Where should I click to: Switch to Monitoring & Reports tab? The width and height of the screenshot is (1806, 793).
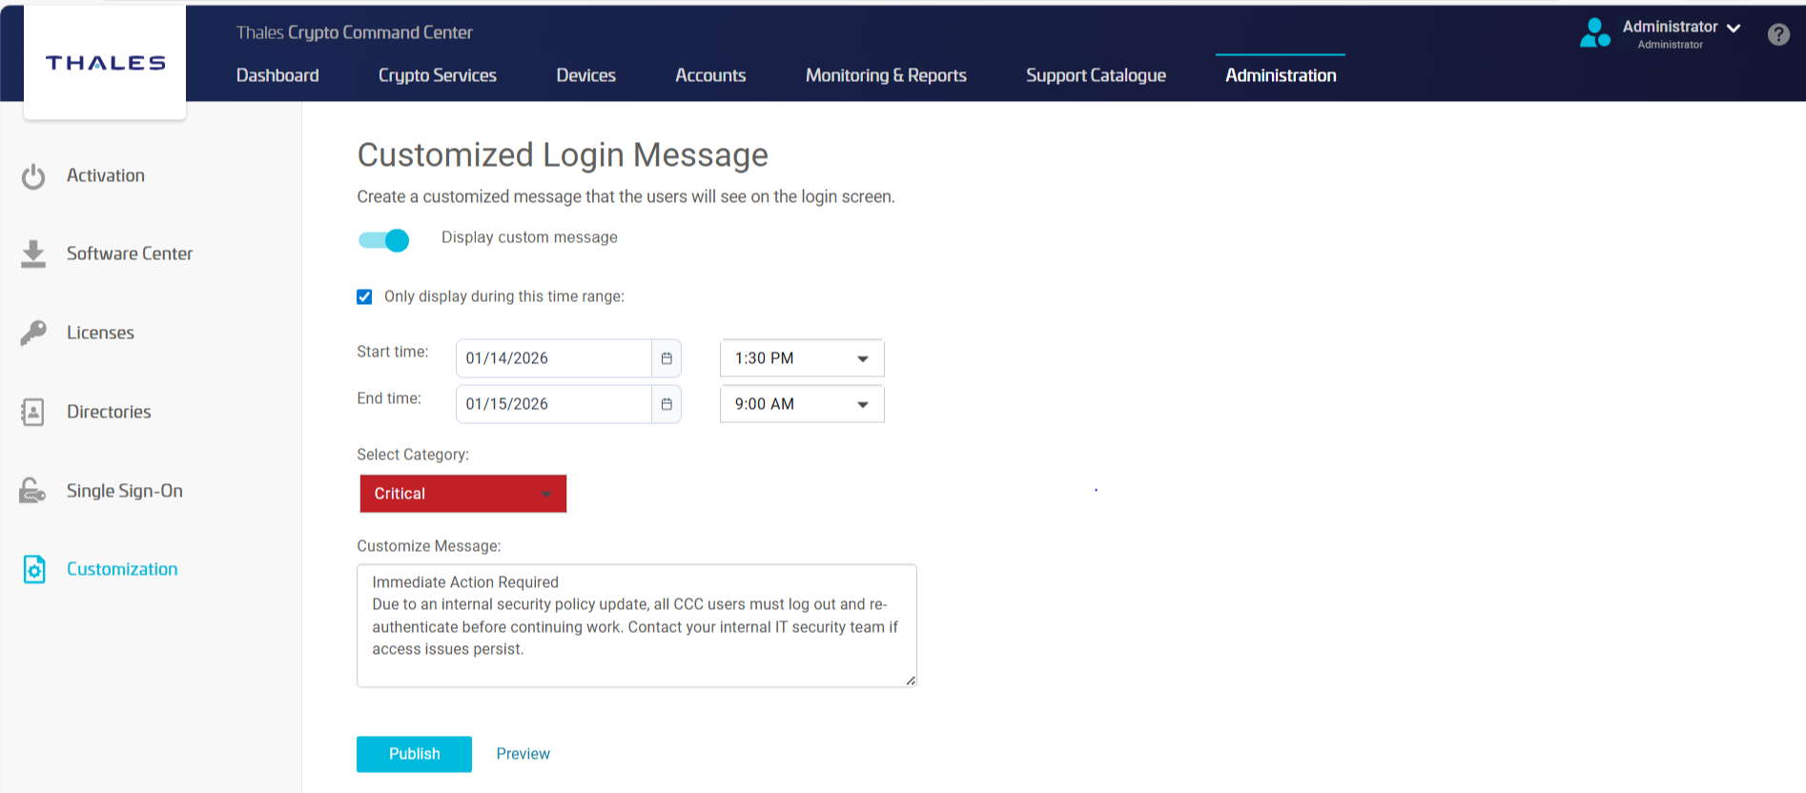click(886, 75)
